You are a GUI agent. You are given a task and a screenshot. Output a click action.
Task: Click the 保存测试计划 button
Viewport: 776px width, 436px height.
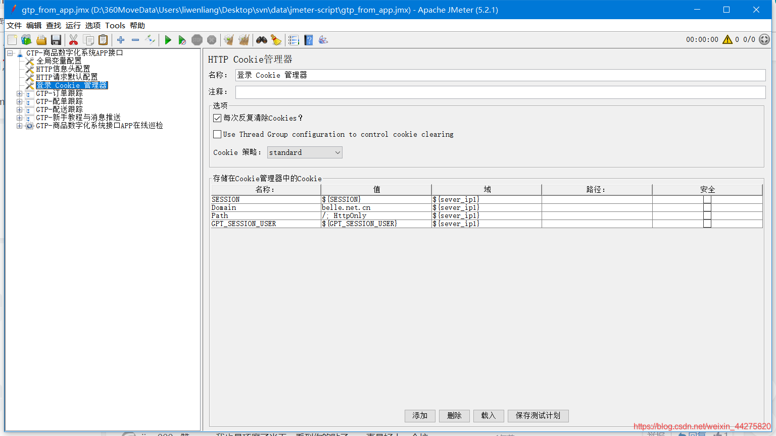(538, 415)
